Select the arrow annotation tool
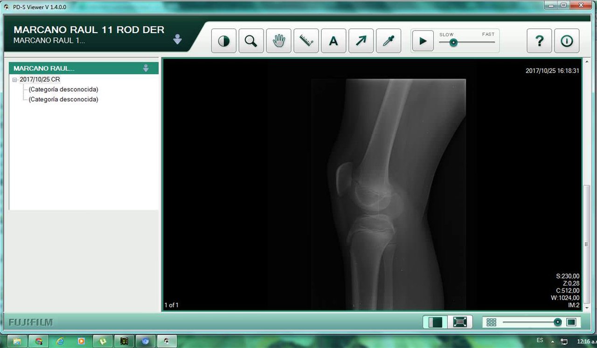 tap(361, 41)
